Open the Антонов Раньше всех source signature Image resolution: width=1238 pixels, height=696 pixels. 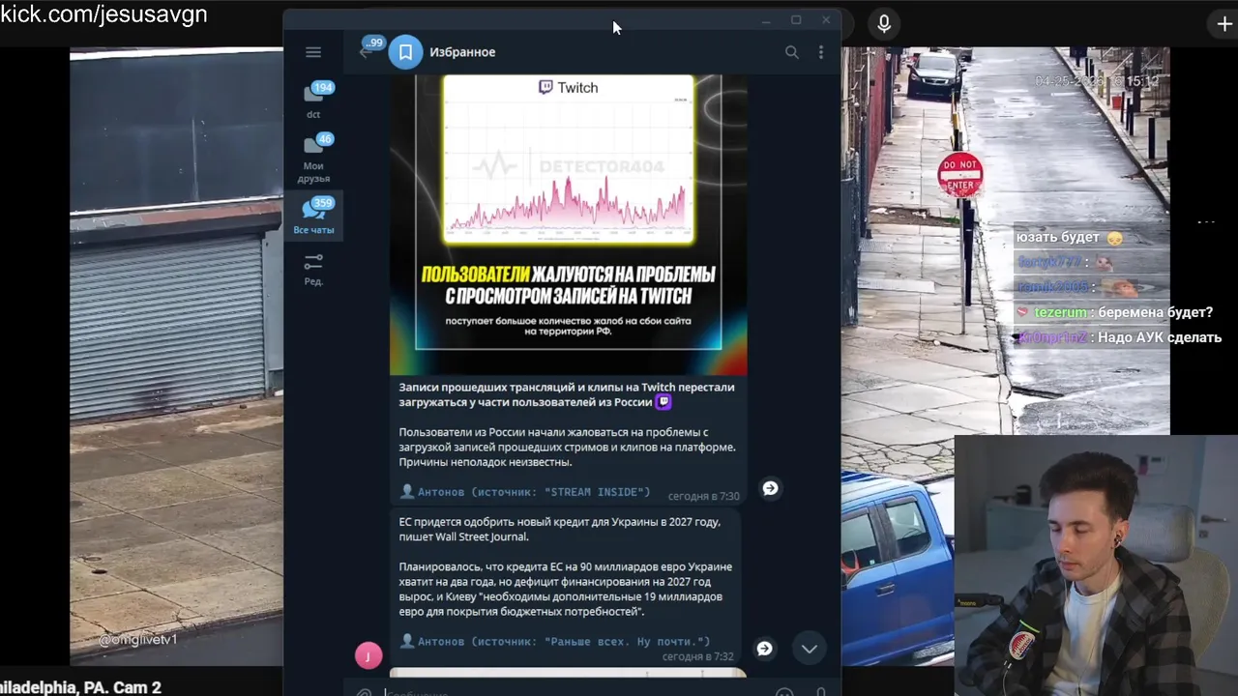click(555, 641)
